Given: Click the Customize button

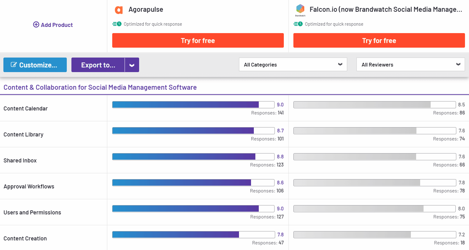Looking at the screenshot, I should pyautogui.click(x=35, y=65).
